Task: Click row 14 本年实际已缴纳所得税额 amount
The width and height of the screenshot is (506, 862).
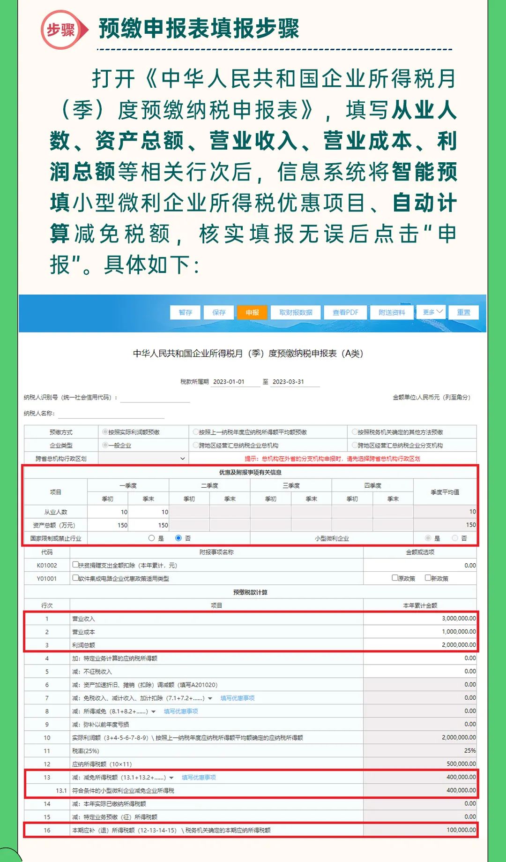Action: [x=420, y=803]
